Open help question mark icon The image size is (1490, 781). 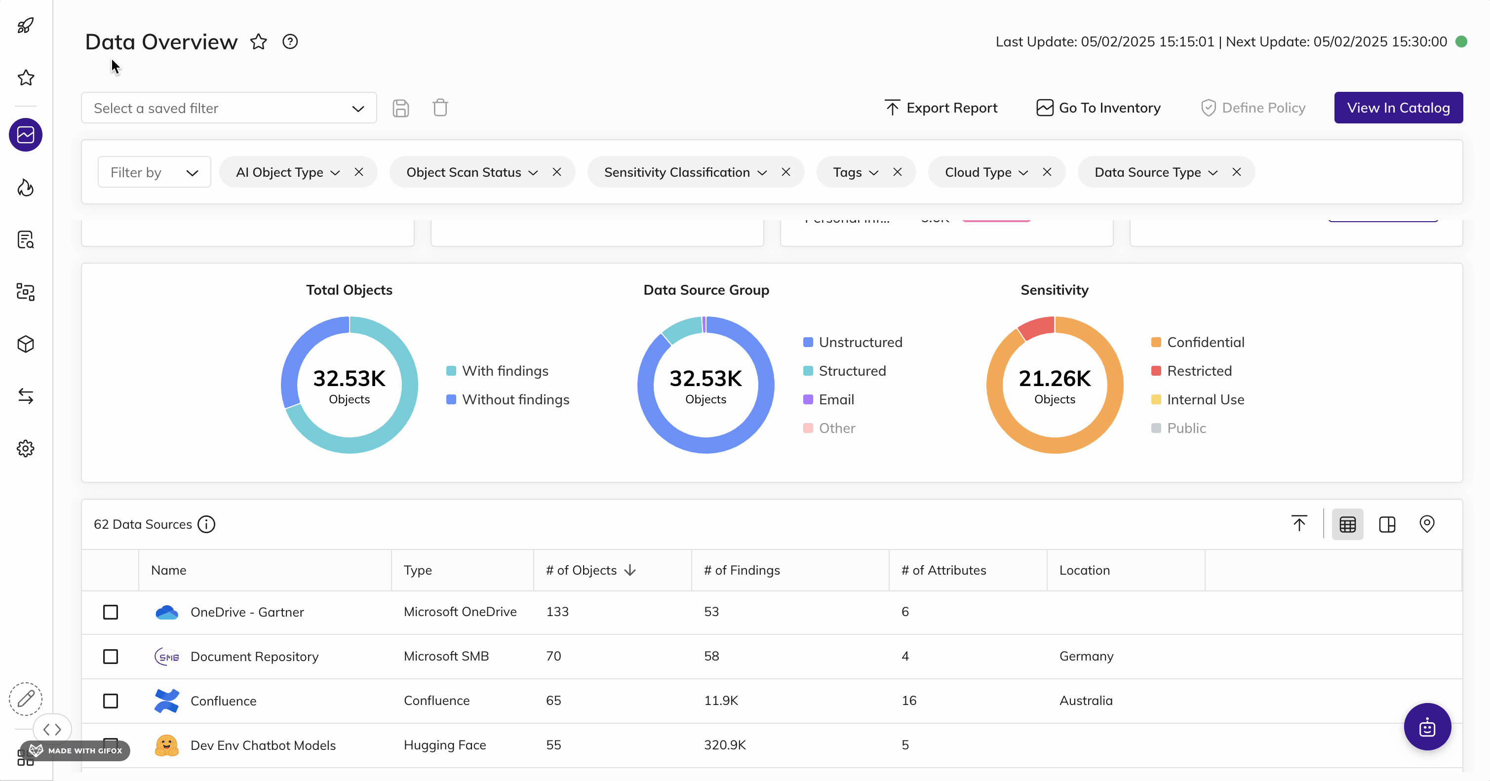click(290, 41)
